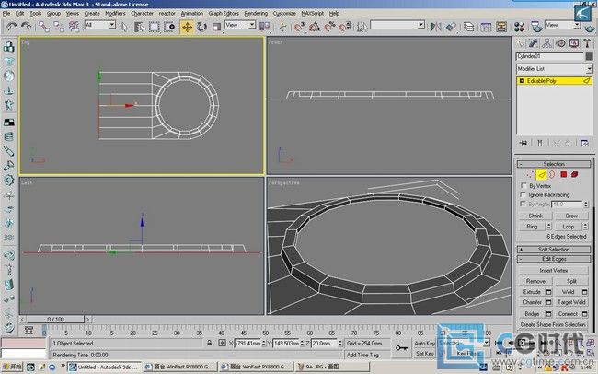This screenshot has height=374, width=598.
Task: Click the Cylinder01 object color swatch
Action: coord(589,56)
